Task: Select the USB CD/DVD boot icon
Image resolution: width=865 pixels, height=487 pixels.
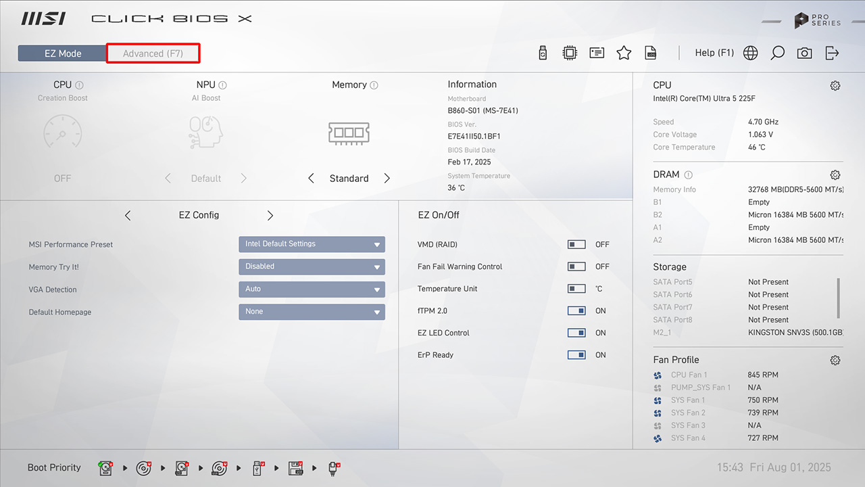Action: click(220, 467)
